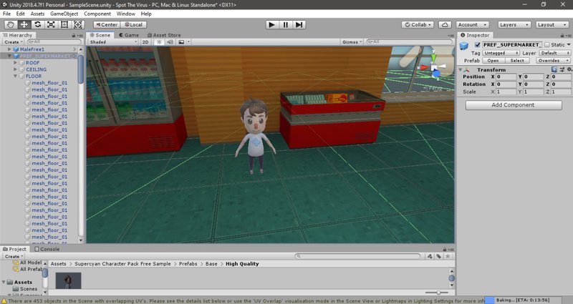The height and width of the screenshot is (304, 573).
Task: Open the Transform help reference icon
Action: [554, 69]
